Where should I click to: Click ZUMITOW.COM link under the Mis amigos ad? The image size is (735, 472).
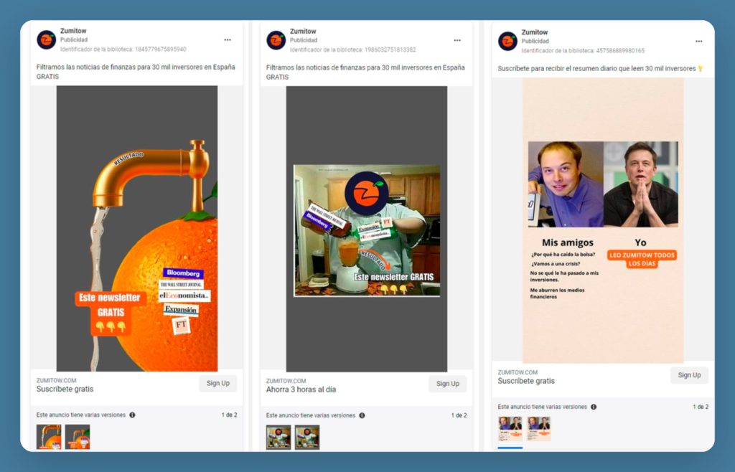518,372
